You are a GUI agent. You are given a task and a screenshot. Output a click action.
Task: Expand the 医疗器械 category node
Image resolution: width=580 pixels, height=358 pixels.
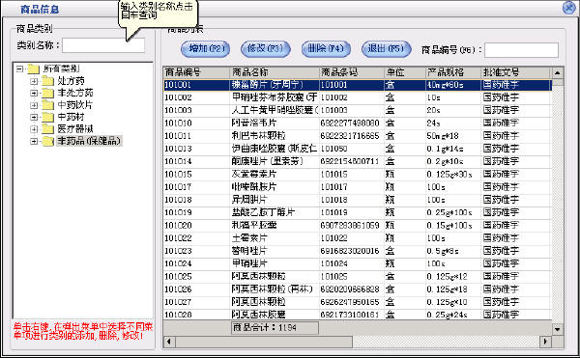point(34,129)
